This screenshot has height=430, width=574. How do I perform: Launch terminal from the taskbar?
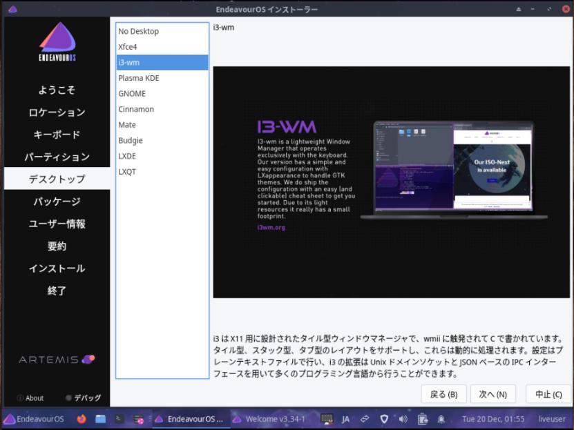click(119, 419)
